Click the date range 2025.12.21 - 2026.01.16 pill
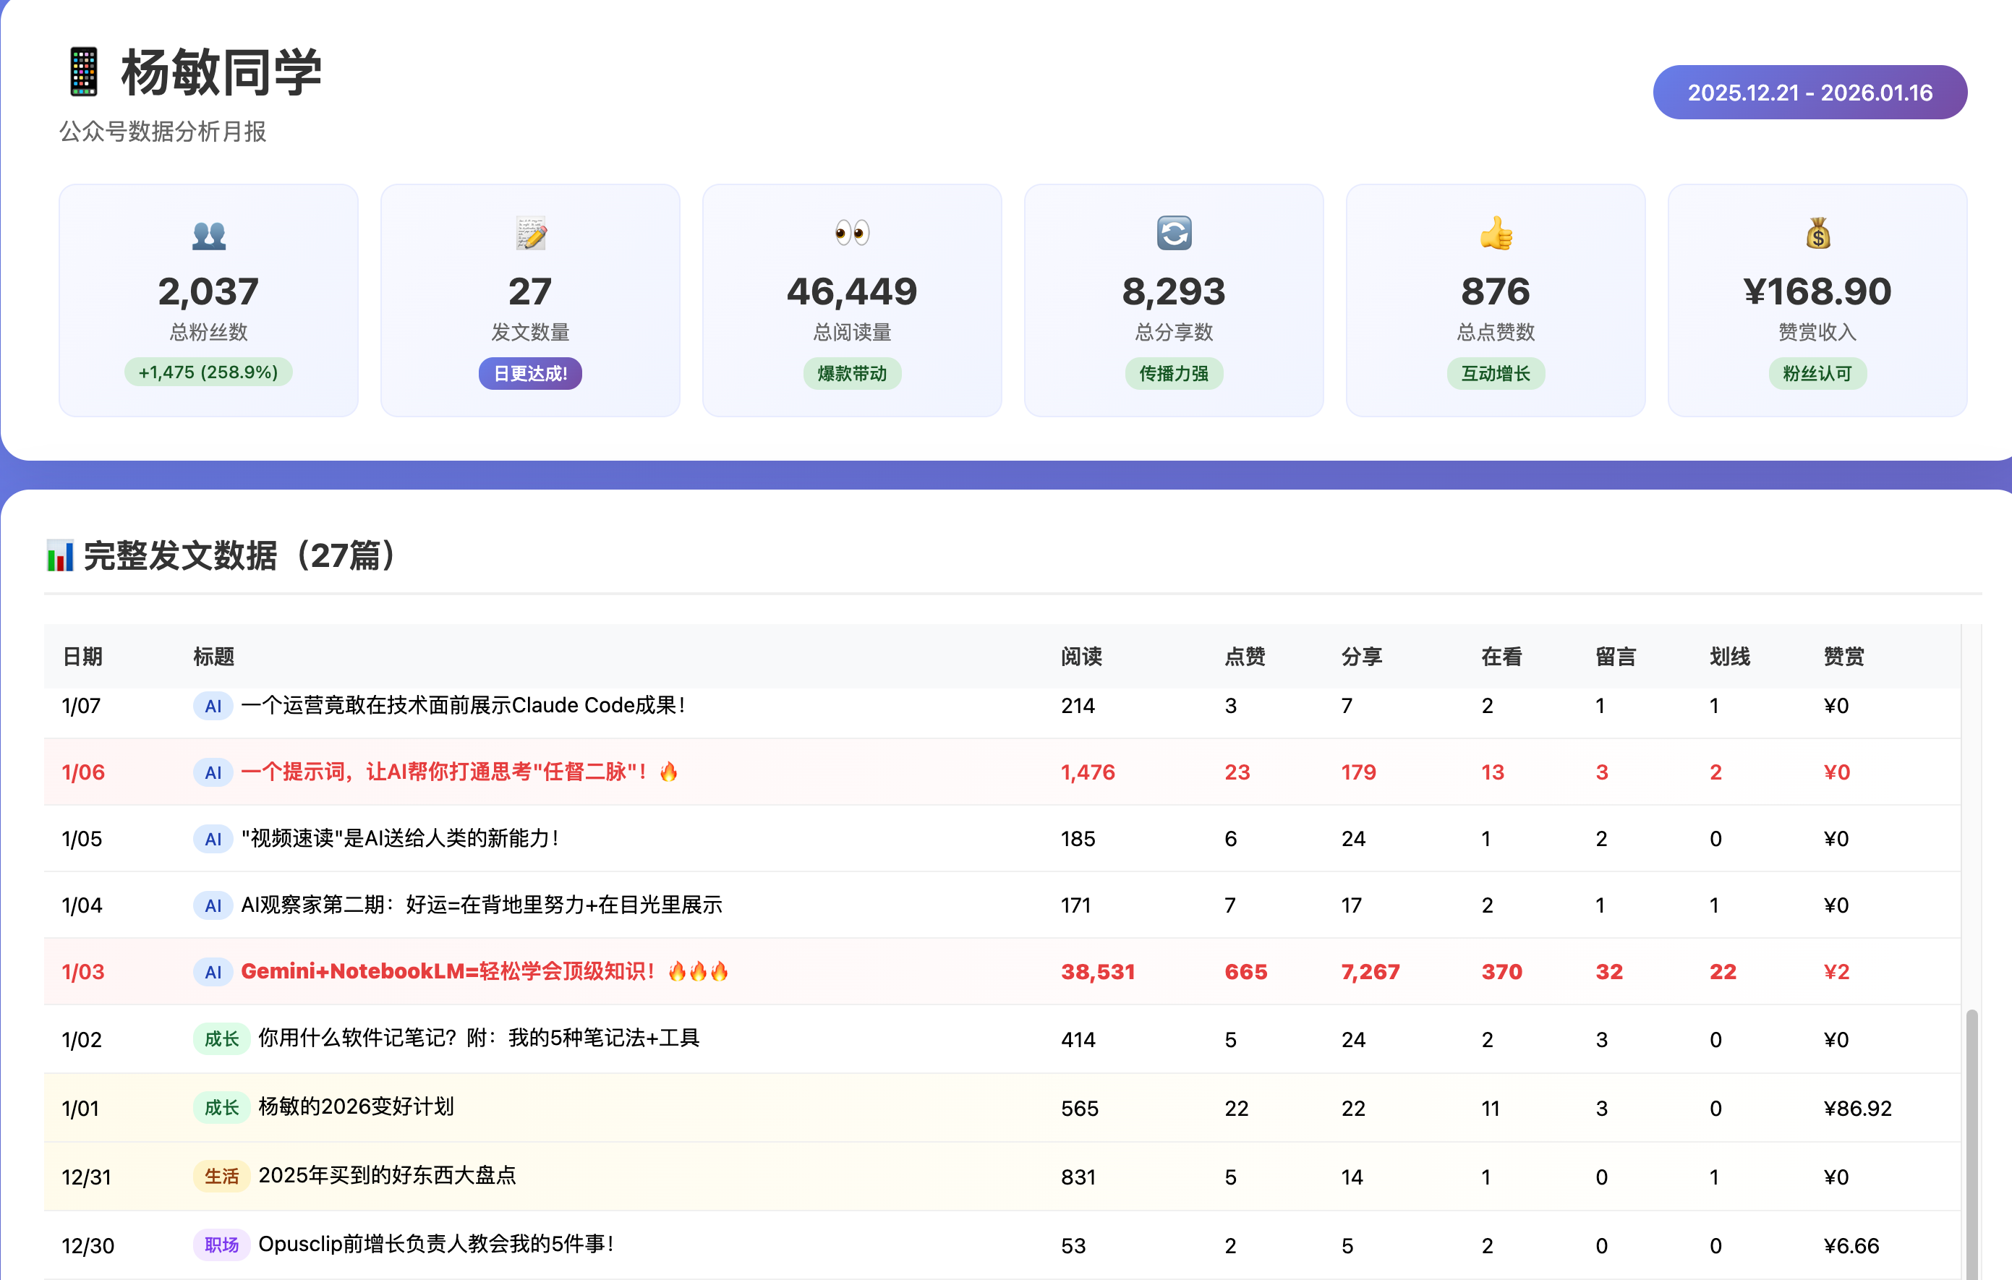Image resolution: width=2012 pixels, height=1280 pixels. point(1809,93)
